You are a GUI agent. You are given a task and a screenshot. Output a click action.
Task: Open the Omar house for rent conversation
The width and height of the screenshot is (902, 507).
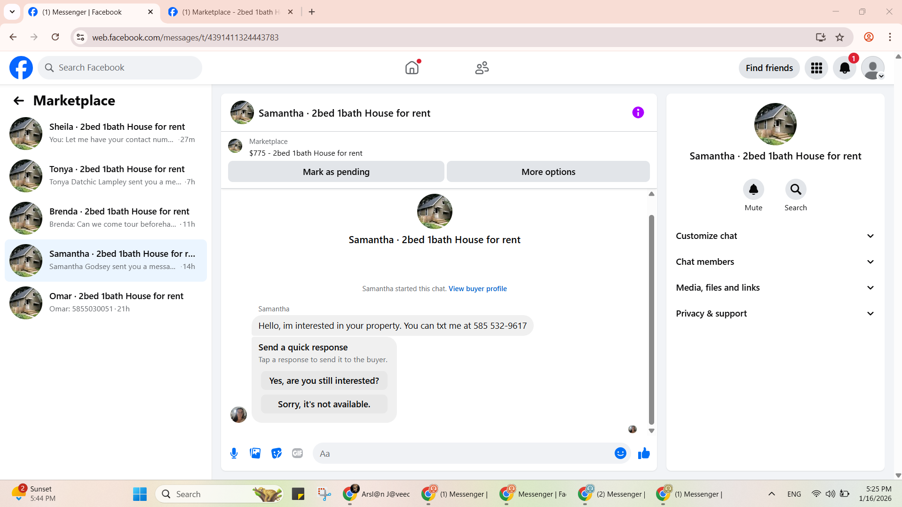[x=106, y=303]
